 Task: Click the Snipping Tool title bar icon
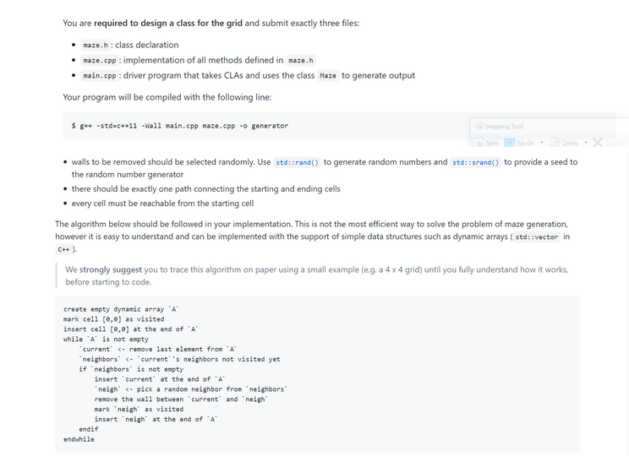(x=479, y=126)
